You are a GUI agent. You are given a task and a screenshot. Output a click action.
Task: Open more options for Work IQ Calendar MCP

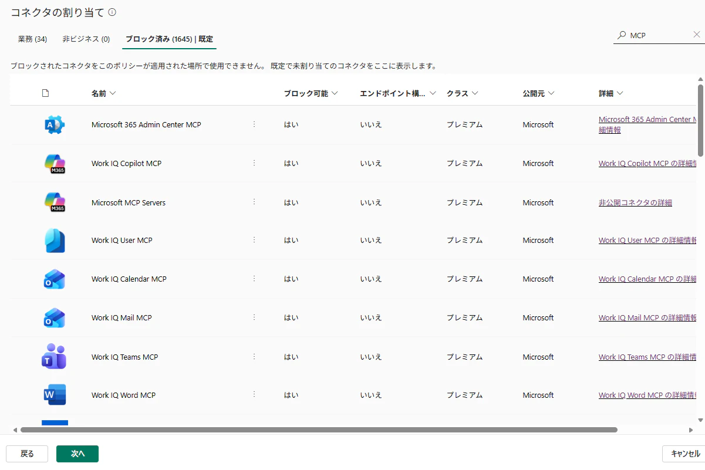254,278
